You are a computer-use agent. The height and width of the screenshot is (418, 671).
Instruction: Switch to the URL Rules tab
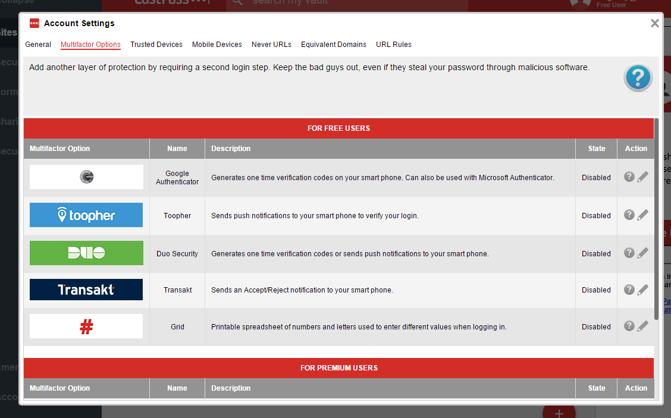click(x=394, y=45)
